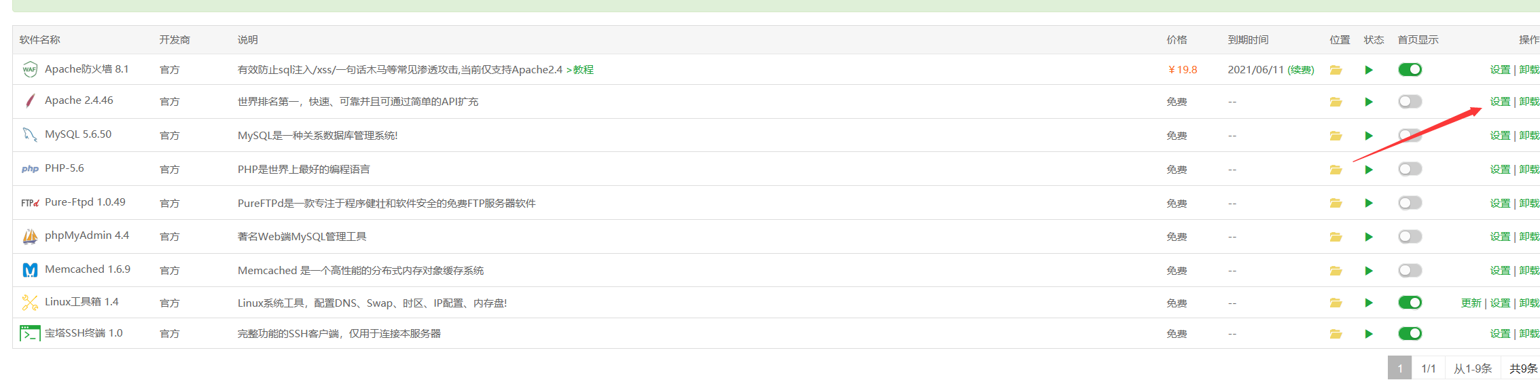Enable homepage display toggle for Apache 2.4.46
This screenshot has width=1540, height=380.
(x=1410, y=101)
